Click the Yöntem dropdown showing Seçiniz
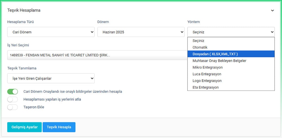Image resolution: width=282 pixels, height=138 pixels. point(231,32)
